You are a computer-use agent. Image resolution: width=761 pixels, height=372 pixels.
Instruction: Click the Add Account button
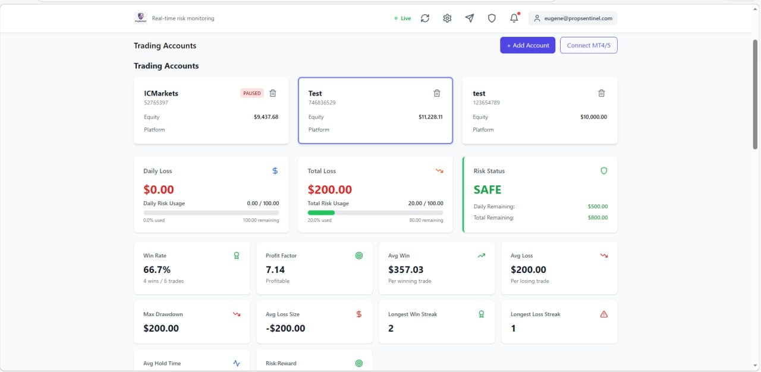coord(528,45)
